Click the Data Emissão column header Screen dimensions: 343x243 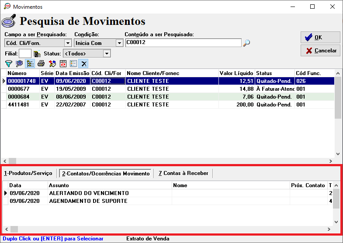(73, 73)
